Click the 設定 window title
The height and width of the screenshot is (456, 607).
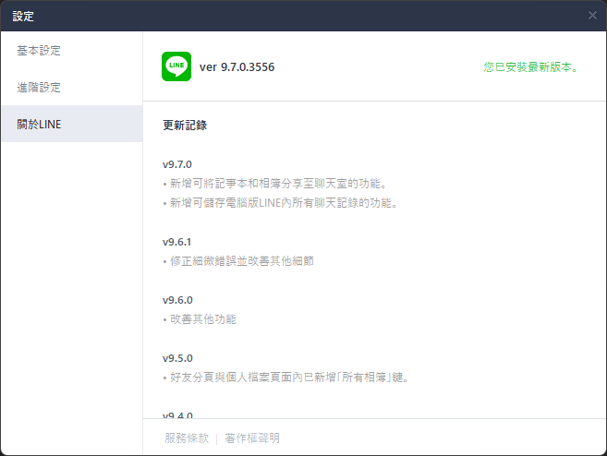23,16
